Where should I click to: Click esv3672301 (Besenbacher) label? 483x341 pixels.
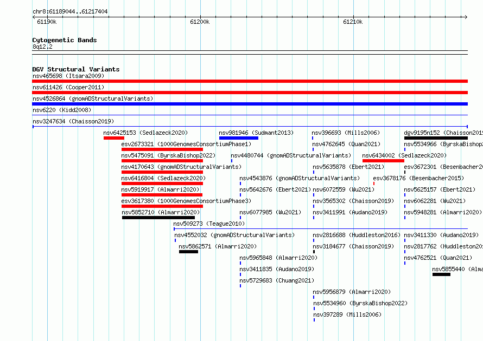443,167
